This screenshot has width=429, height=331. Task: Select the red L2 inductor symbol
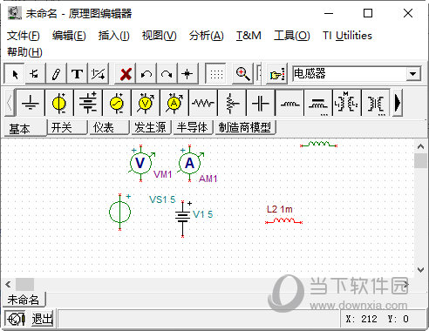click(x=283, y=221)
